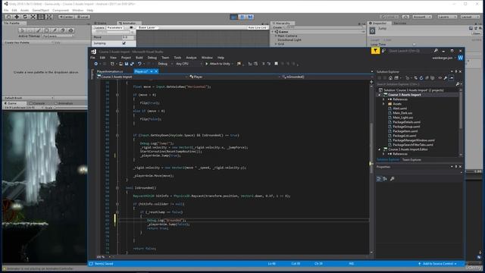The height and width of the screenshot is (273, 485).
Task: Select Unity Move tool in top toolbar
Action: click(x=17, y=17)
